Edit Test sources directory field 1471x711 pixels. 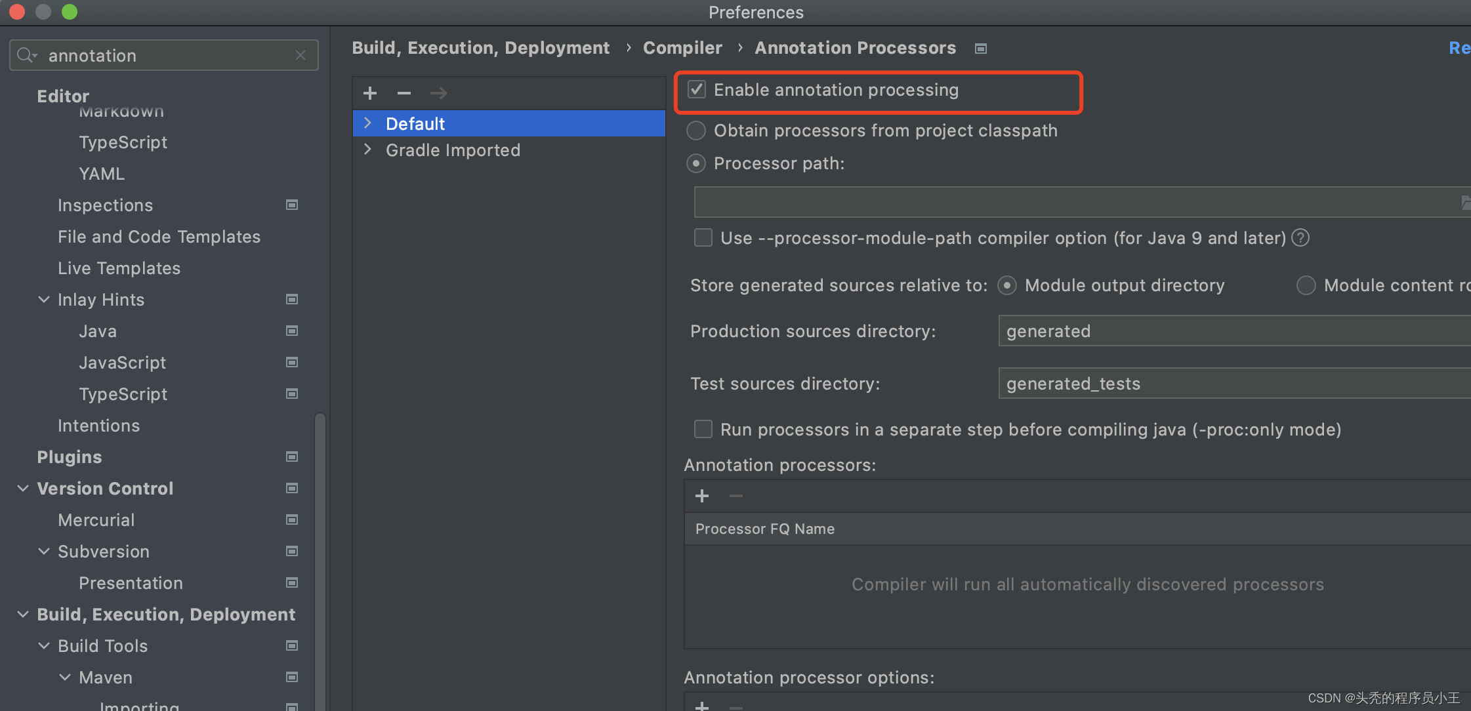[x=1233, y=383]
